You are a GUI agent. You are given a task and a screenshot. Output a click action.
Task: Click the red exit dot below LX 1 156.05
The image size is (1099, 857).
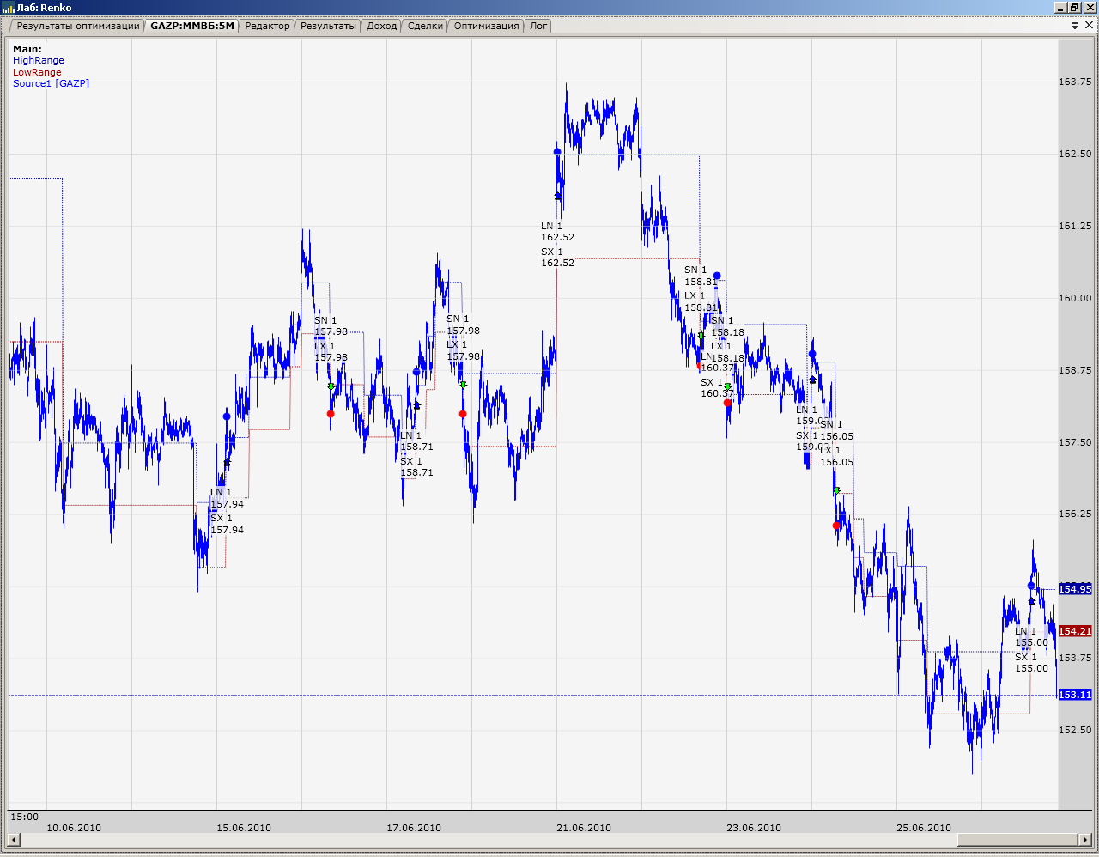click(x=836, y=526)
